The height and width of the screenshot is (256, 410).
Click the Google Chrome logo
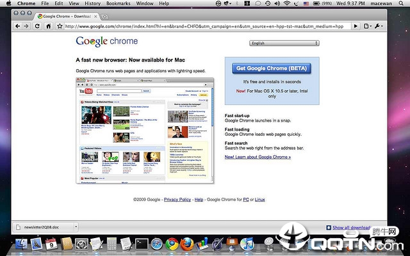coord(107,41)
